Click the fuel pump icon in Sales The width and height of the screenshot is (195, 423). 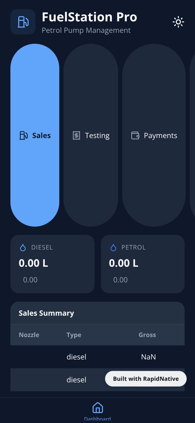pyautogui.click(x=24, y=135)
